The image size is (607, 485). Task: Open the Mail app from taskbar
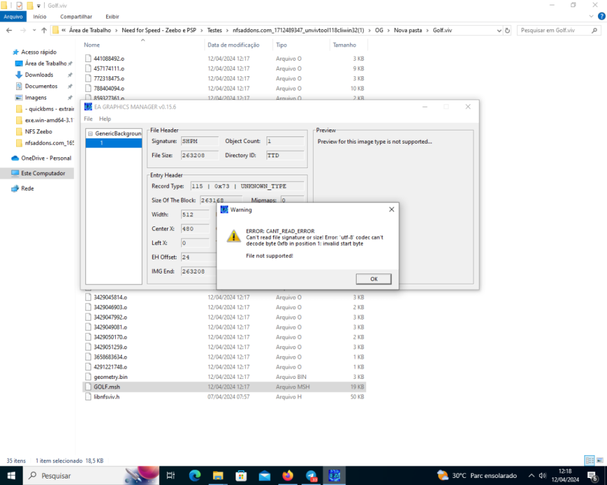click(x=264, y=475)
